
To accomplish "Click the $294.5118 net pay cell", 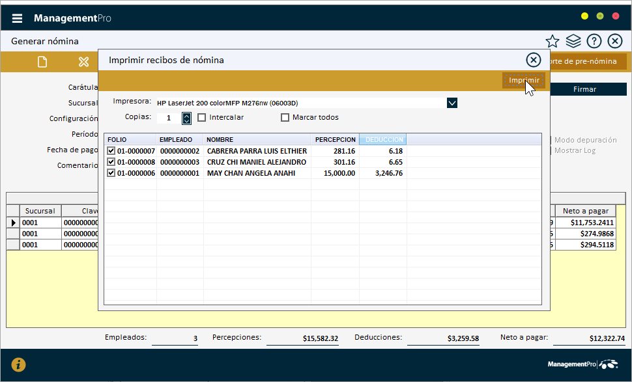I will point(585,245).
